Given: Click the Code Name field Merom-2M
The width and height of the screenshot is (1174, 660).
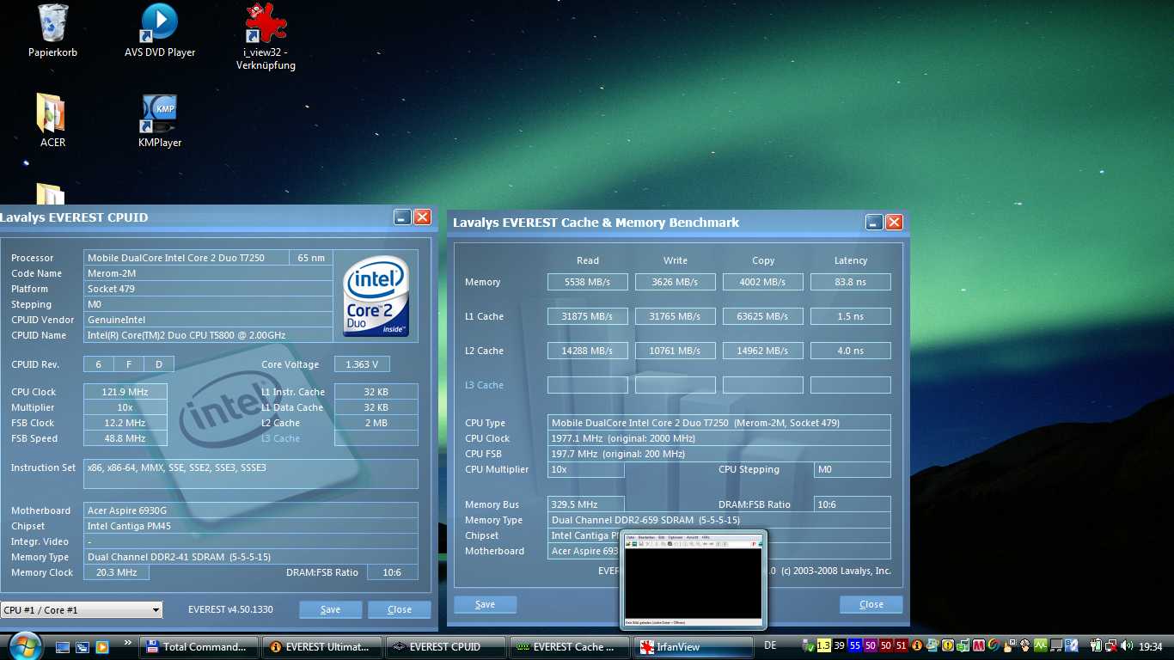Looking at the screenshot, I should (x=208, y=273).
